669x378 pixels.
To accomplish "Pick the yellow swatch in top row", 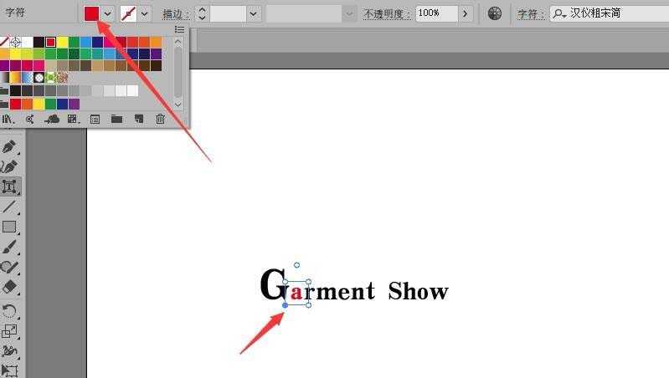I will point(62,42).
